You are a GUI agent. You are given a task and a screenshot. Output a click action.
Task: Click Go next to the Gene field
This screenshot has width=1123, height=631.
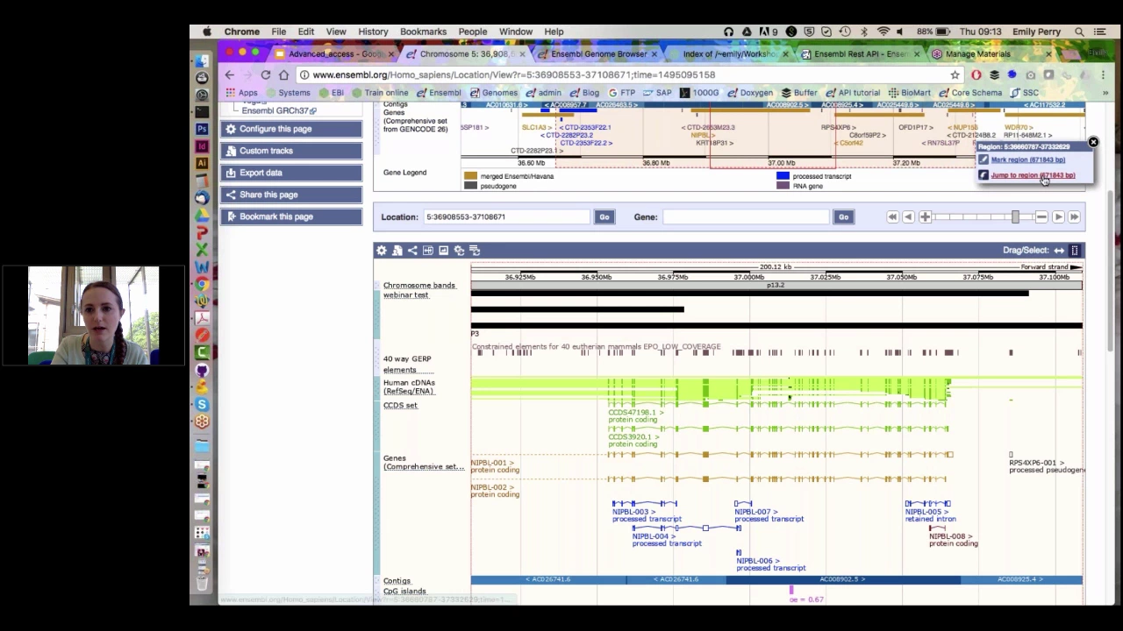843,216
